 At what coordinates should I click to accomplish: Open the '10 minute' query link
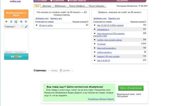click(x=101, y=44)
